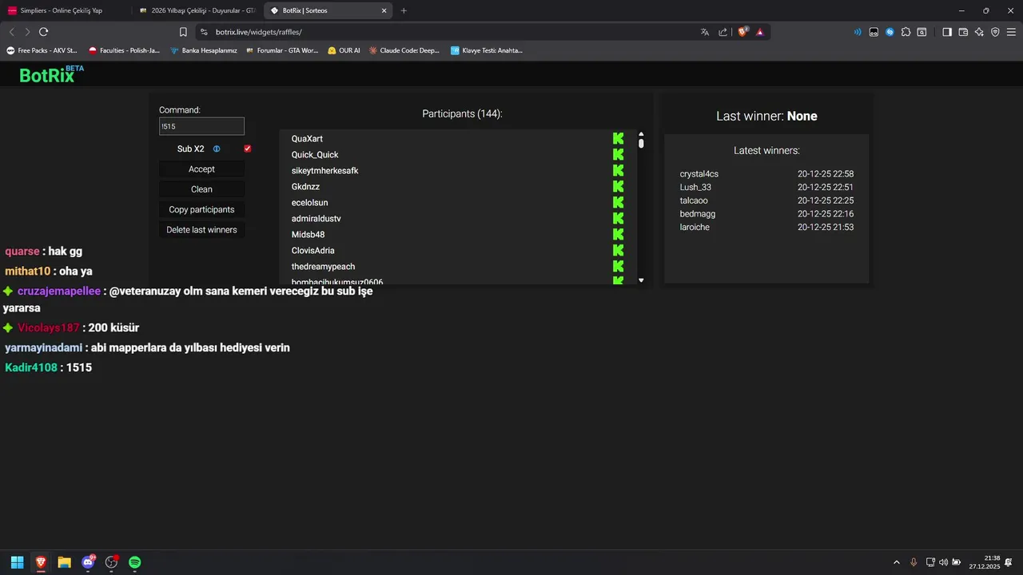Open Spotify from the taskbar
The height and width of the screenshot is (575, 1023).
135,562
